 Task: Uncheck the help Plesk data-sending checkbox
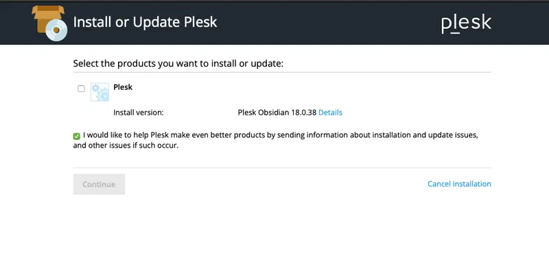tap(77, 136)
